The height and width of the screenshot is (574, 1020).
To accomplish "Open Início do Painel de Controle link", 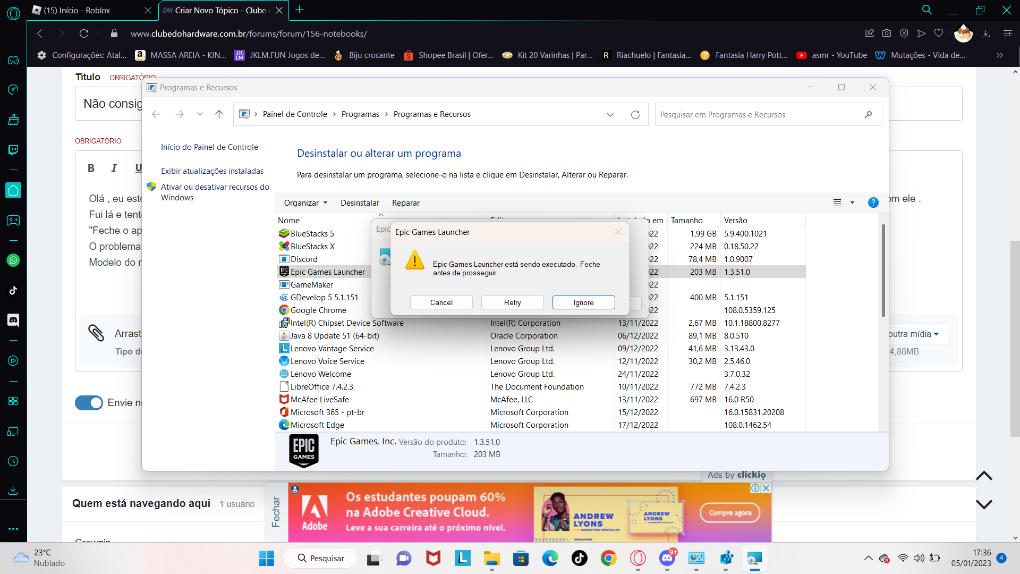I will click(x=209, y=147).
